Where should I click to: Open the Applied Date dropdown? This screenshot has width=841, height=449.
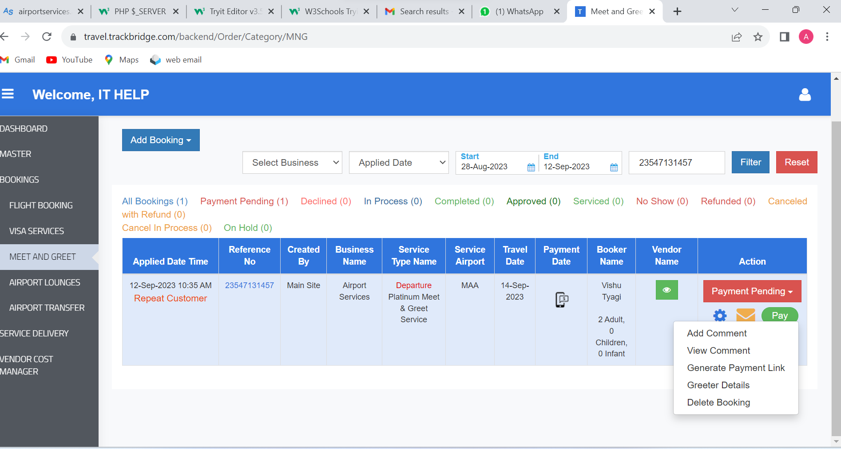[399, 163]
